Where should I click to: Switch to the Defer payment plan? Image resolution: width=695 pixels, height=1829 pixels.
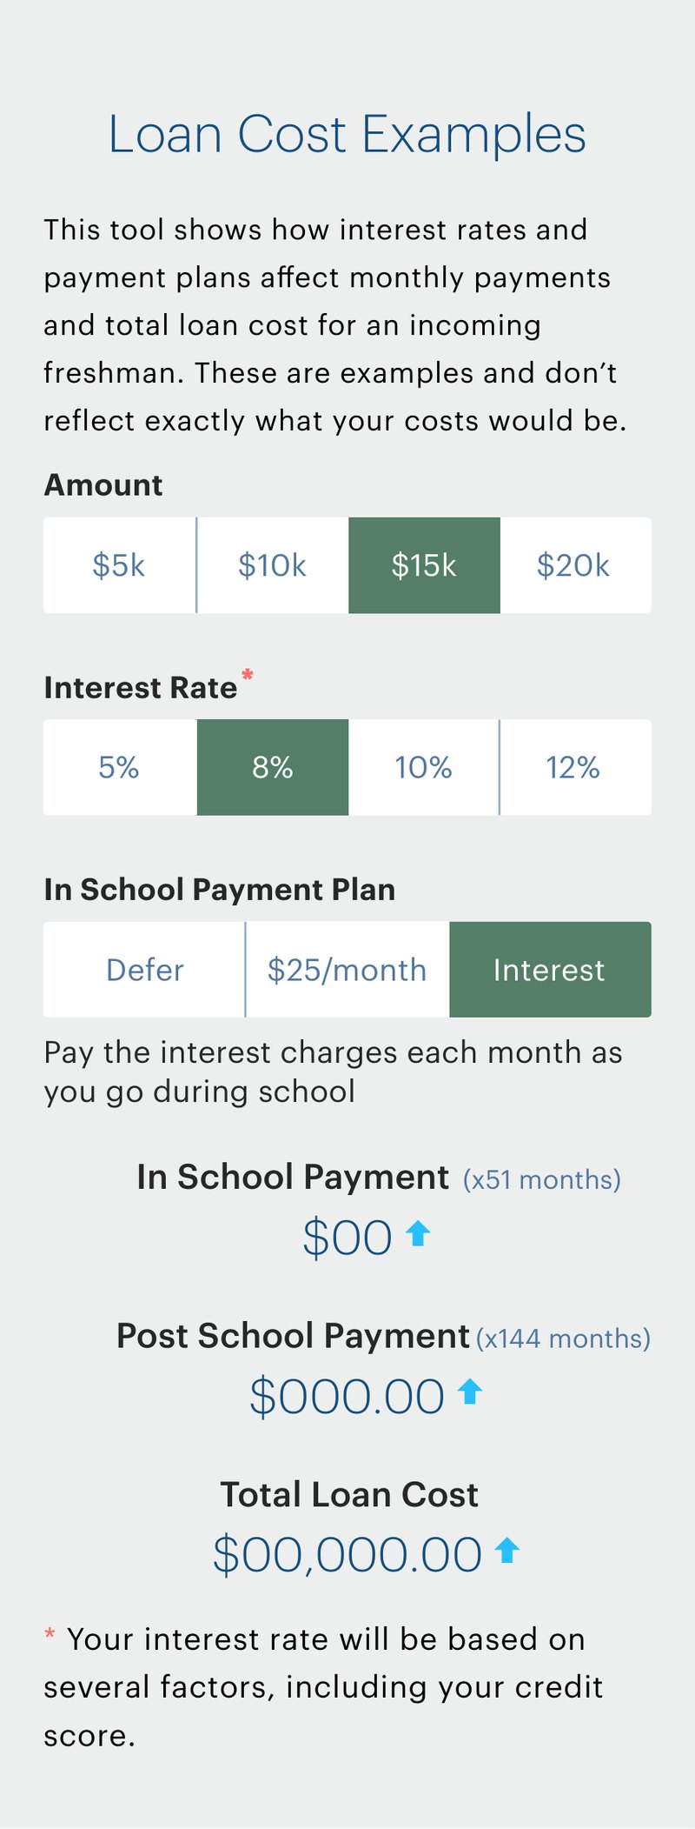[x=144, y=970]
